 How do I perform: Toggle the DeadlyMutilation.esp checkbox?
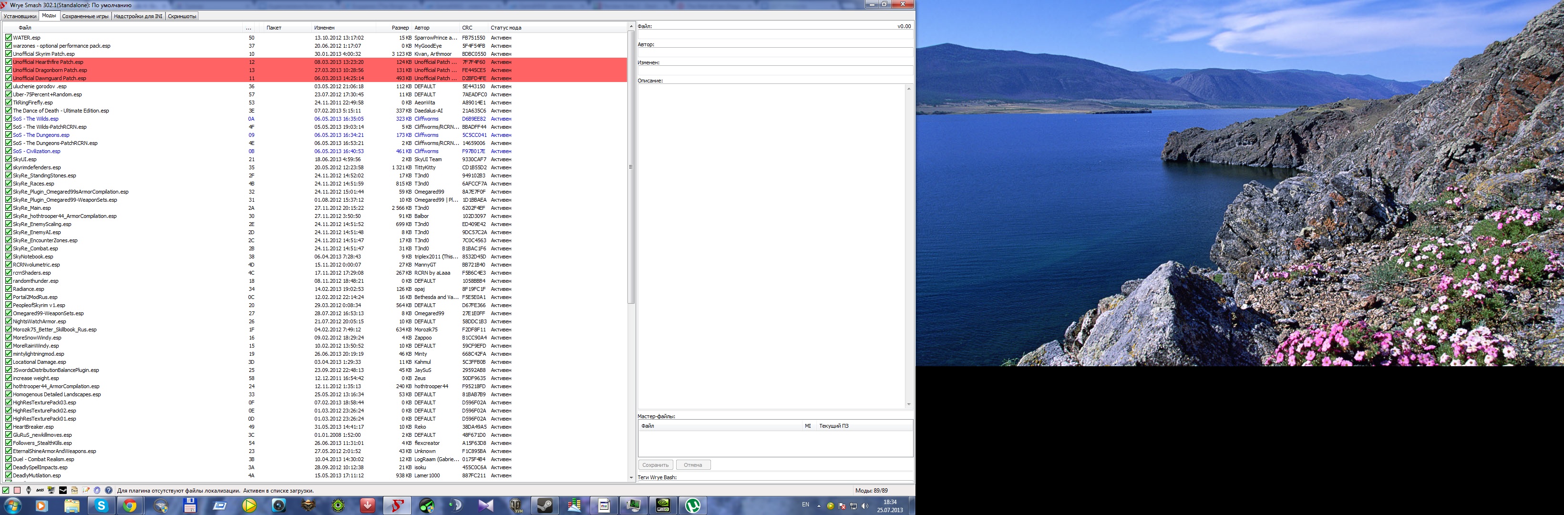9,475
